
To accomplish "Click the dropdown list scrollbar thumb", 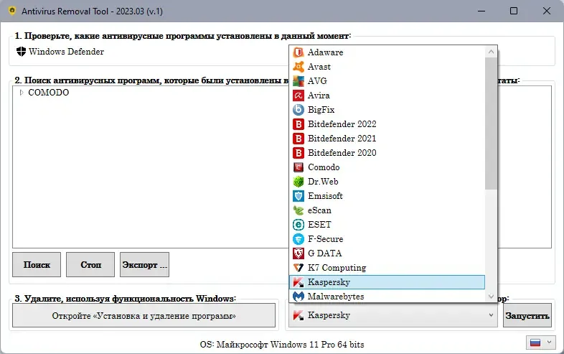I will [491, 124].
